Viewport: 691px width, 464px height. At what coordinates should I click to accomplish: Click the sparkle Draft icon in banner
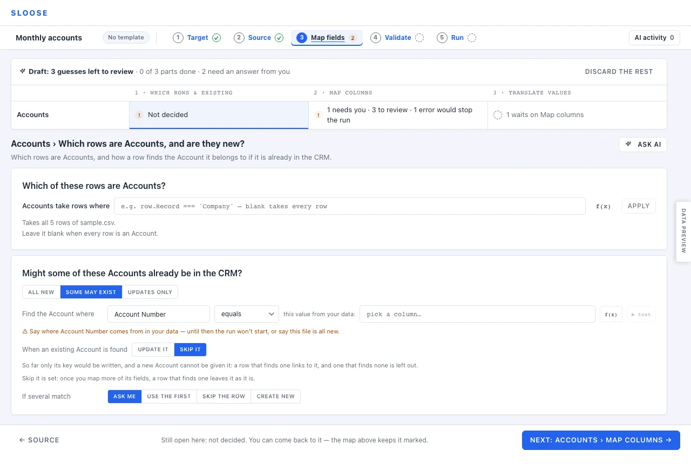23,71
